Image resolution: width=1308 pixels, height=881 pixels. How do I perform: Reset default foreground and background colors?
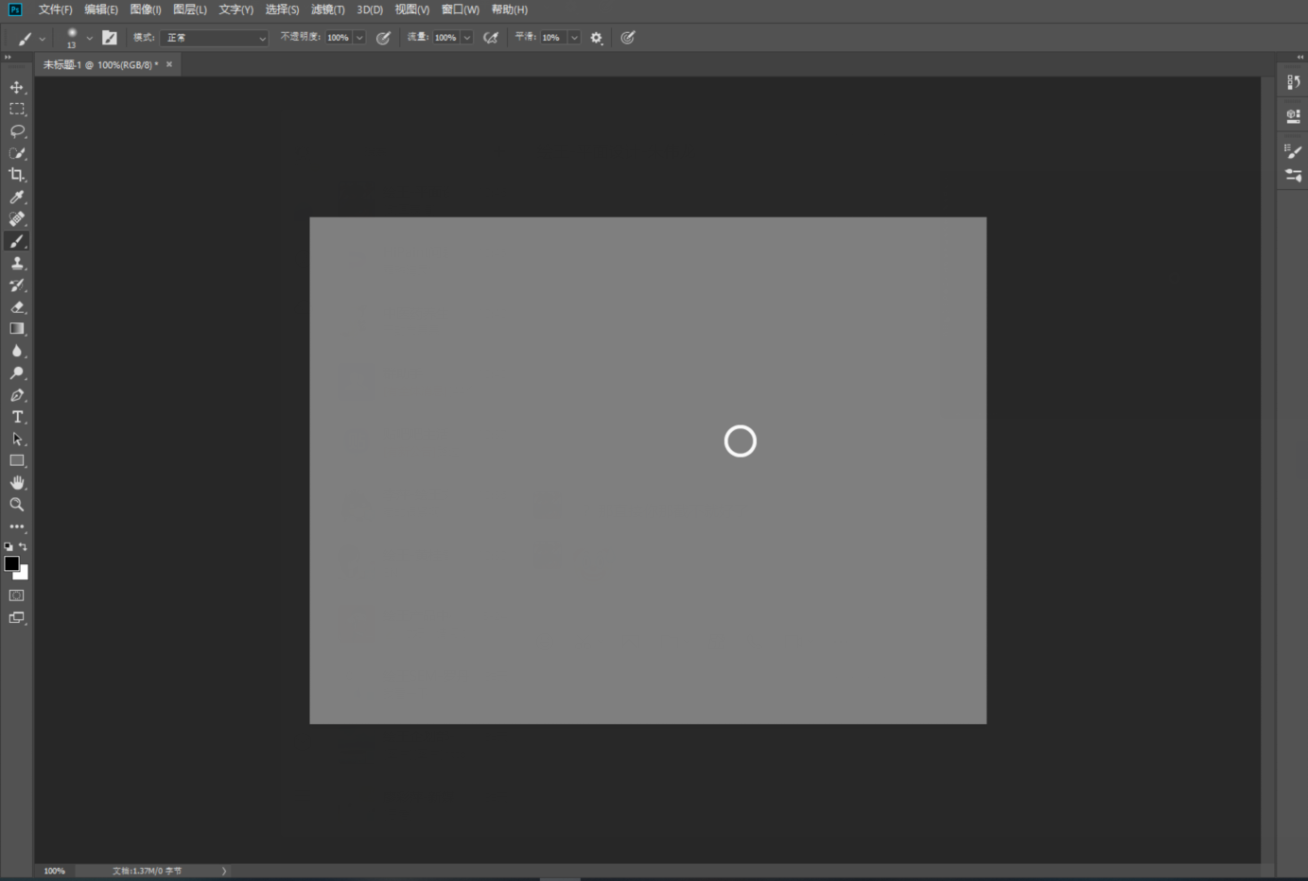9,546
